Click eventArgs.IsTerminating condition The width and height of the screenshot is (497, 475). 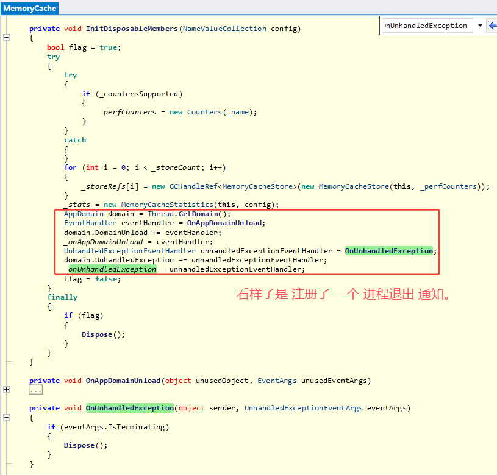115,427
